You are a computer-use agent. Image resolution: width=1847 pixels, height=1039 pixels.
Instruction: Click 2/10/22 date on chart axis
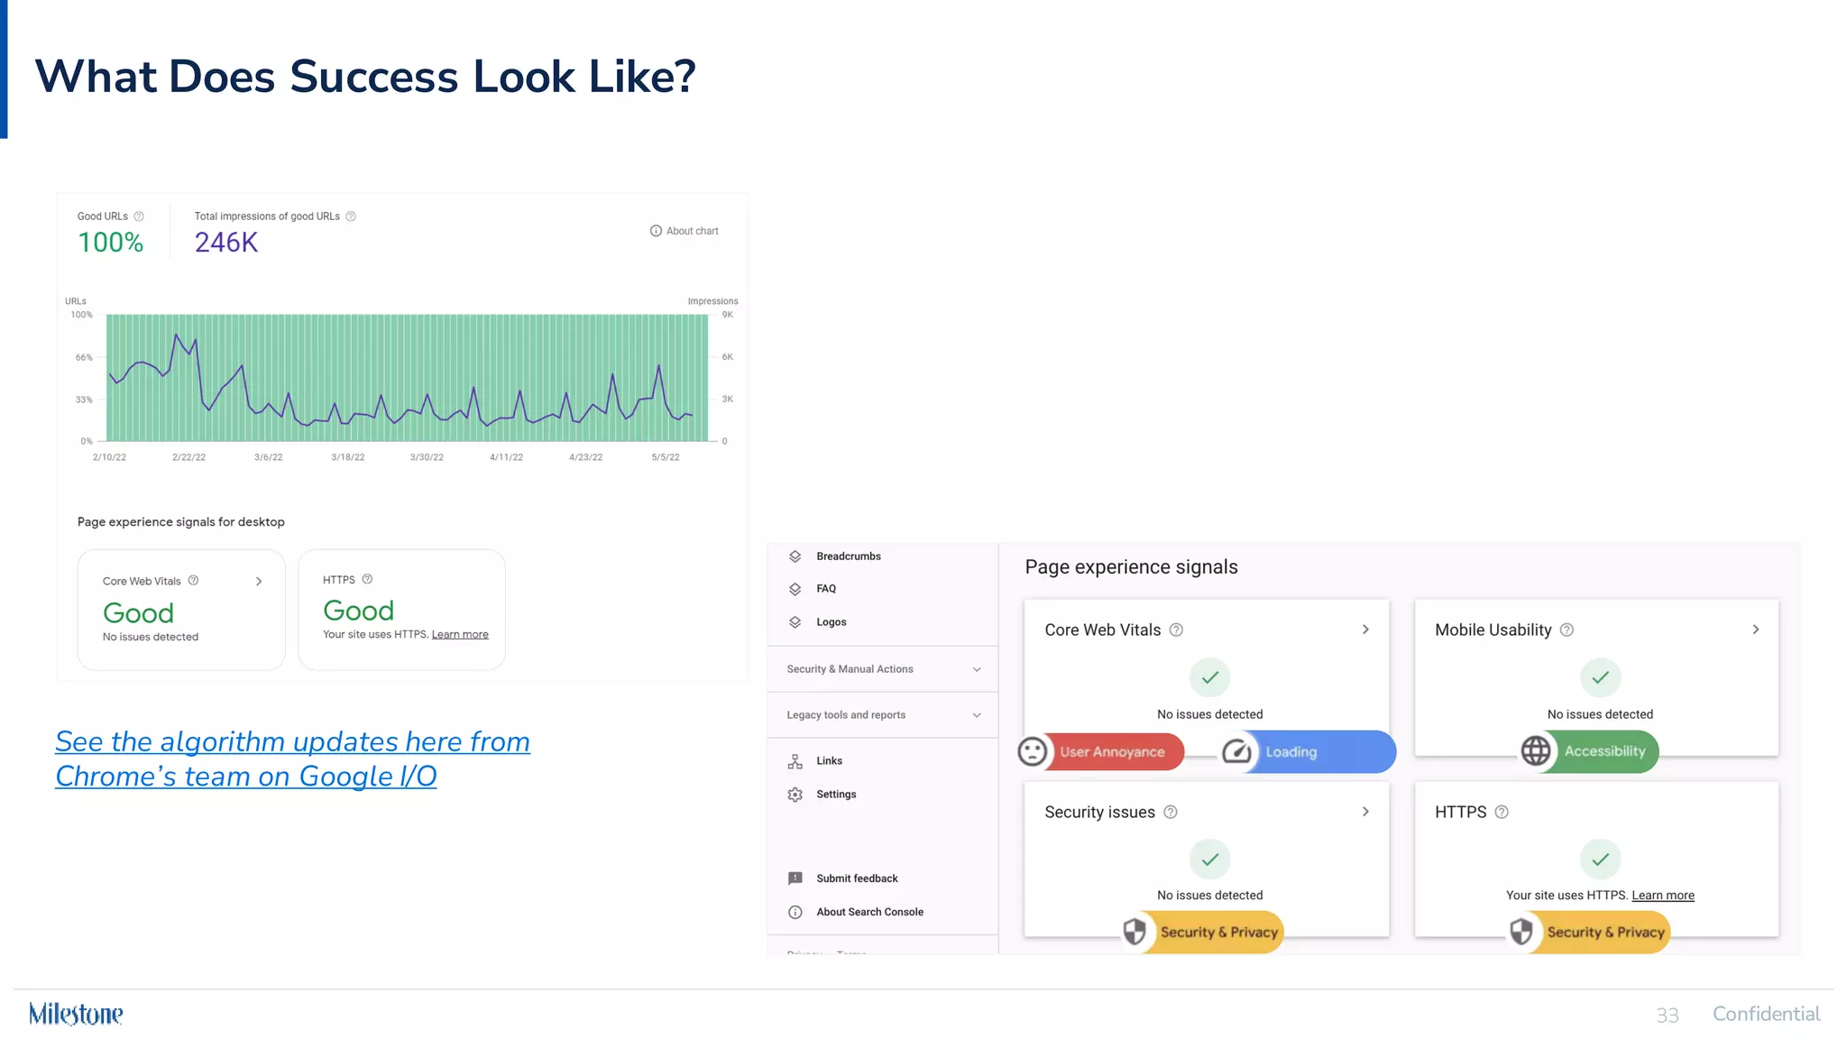(109, 457)
